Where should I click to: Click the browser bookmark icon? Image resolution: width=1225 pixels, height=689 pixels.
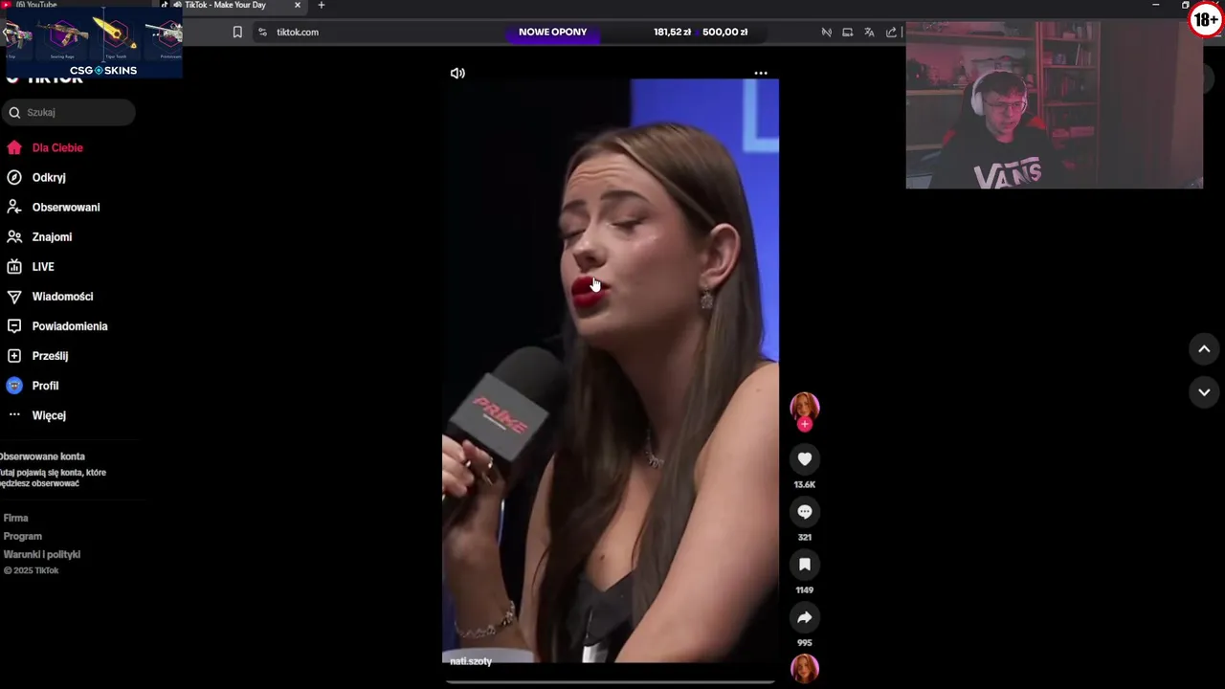[237, 32]
